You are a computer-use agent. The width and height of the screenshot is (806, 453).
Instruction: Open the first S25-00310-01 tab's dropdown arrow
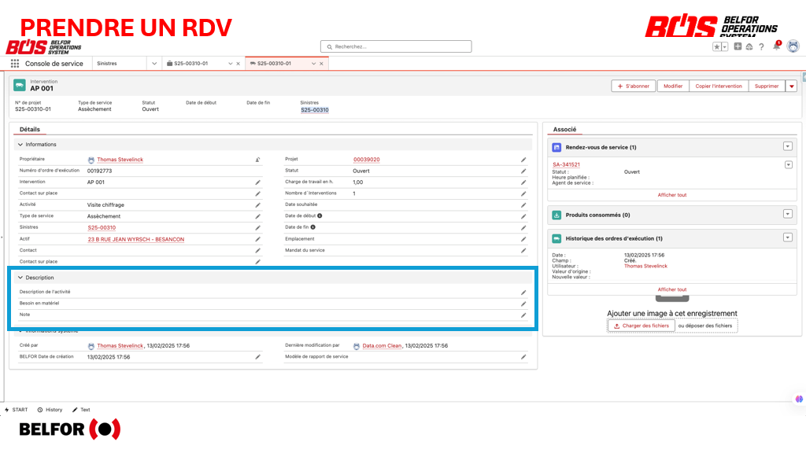click(x=231, y=64)
